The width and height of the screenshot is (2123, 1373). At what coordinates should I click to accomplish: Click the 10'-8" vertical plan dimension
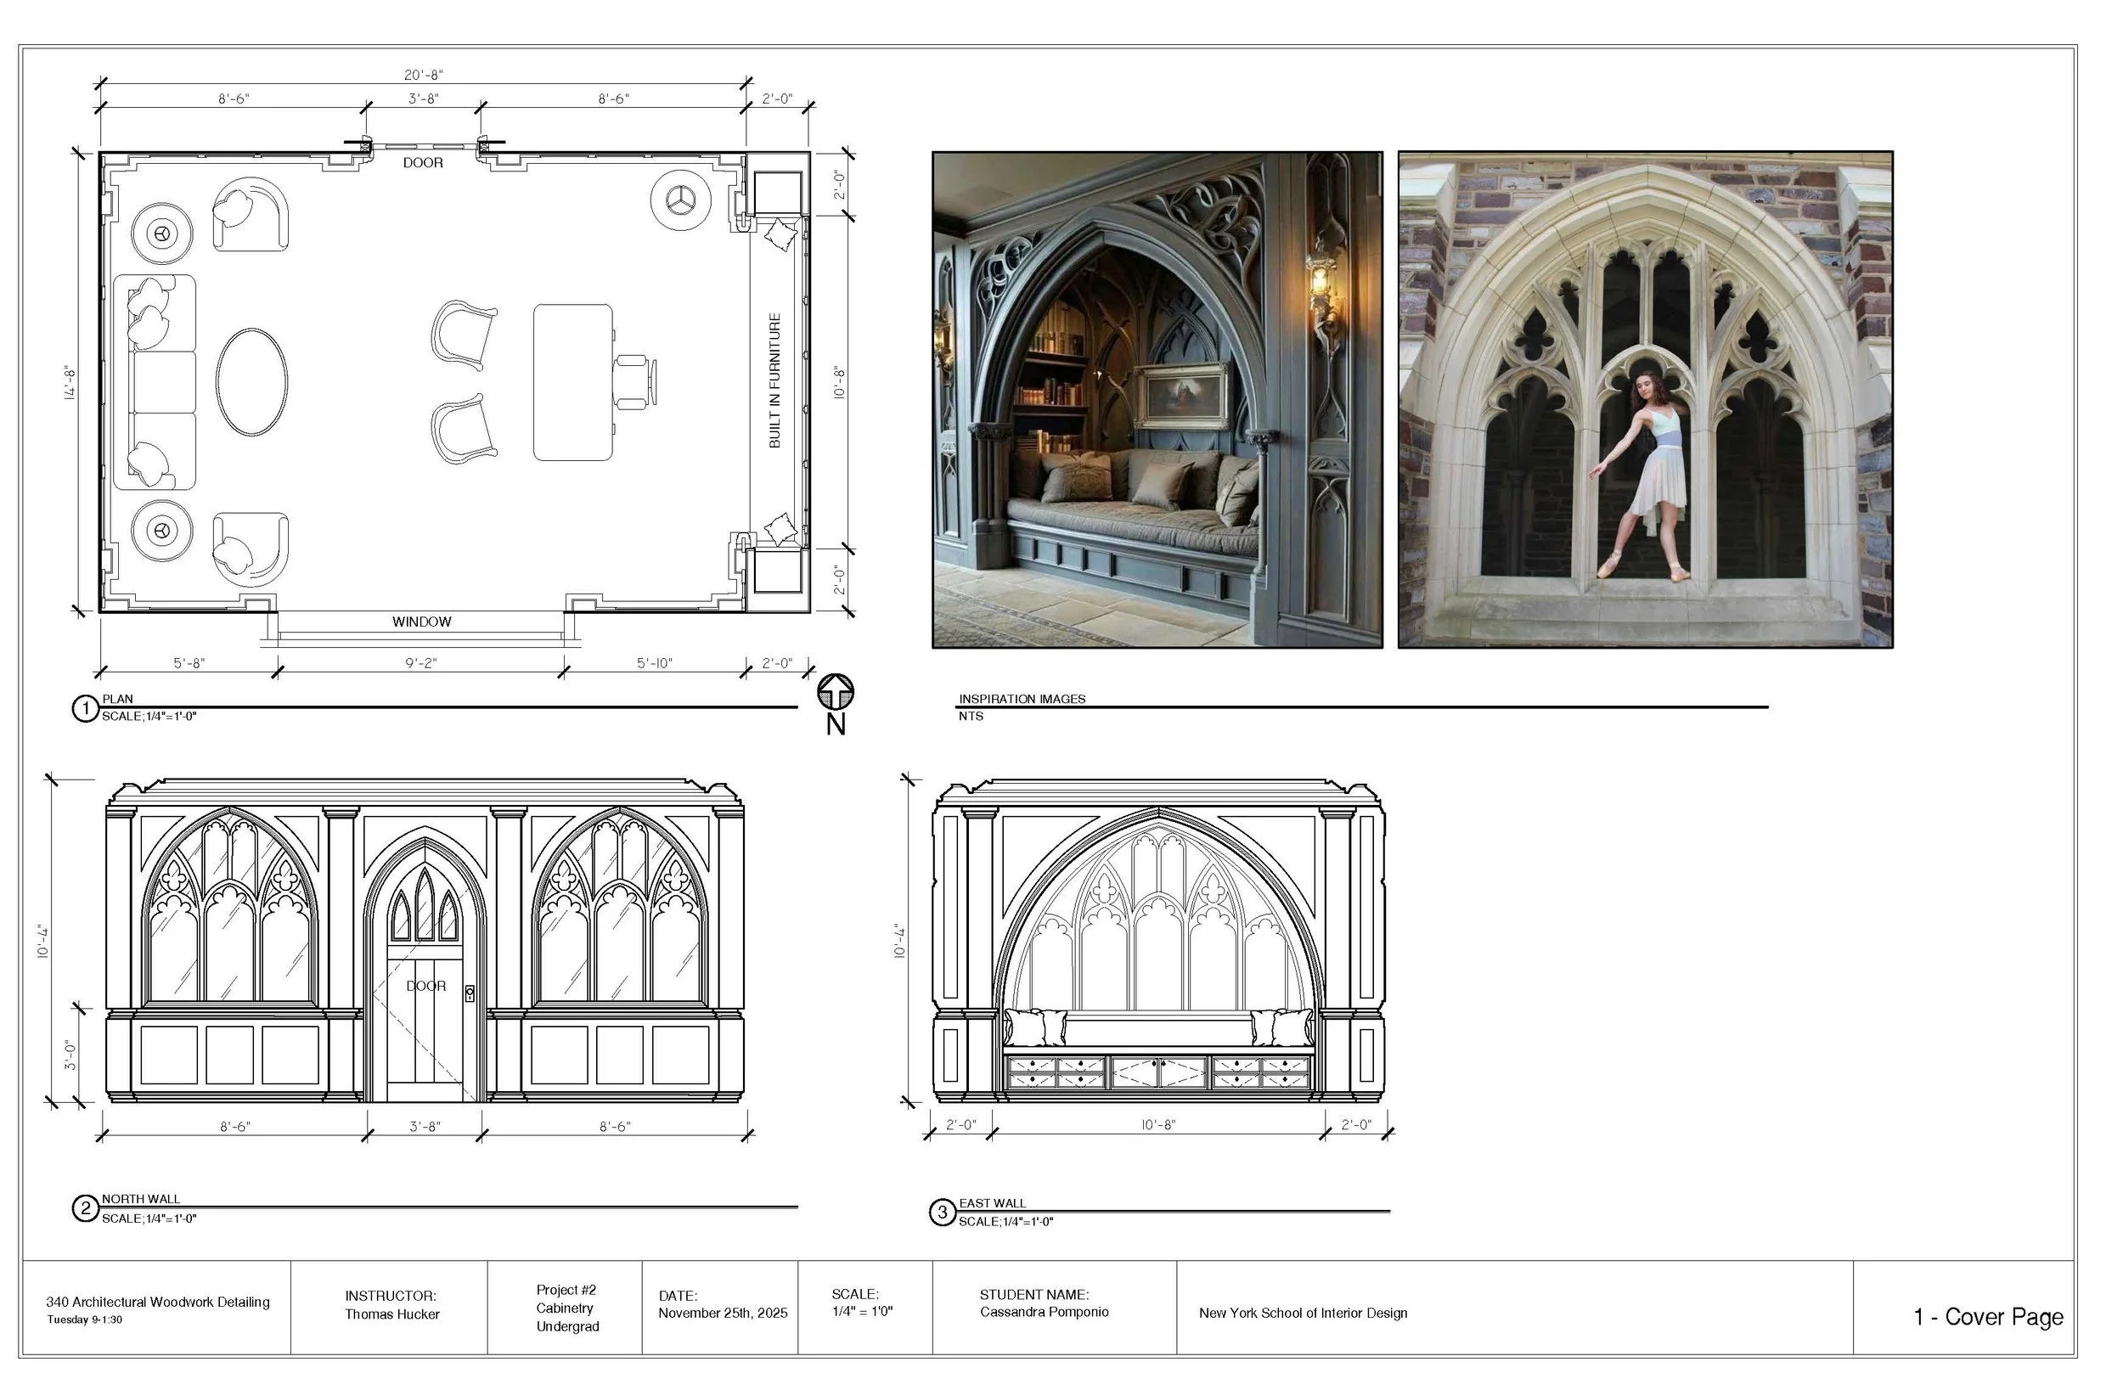[839, 381]
